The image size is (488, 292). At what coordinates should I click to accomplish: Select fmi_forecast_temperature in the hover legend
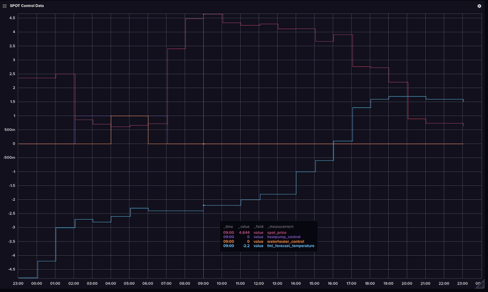pyautogui.click(x=290, y=246)
